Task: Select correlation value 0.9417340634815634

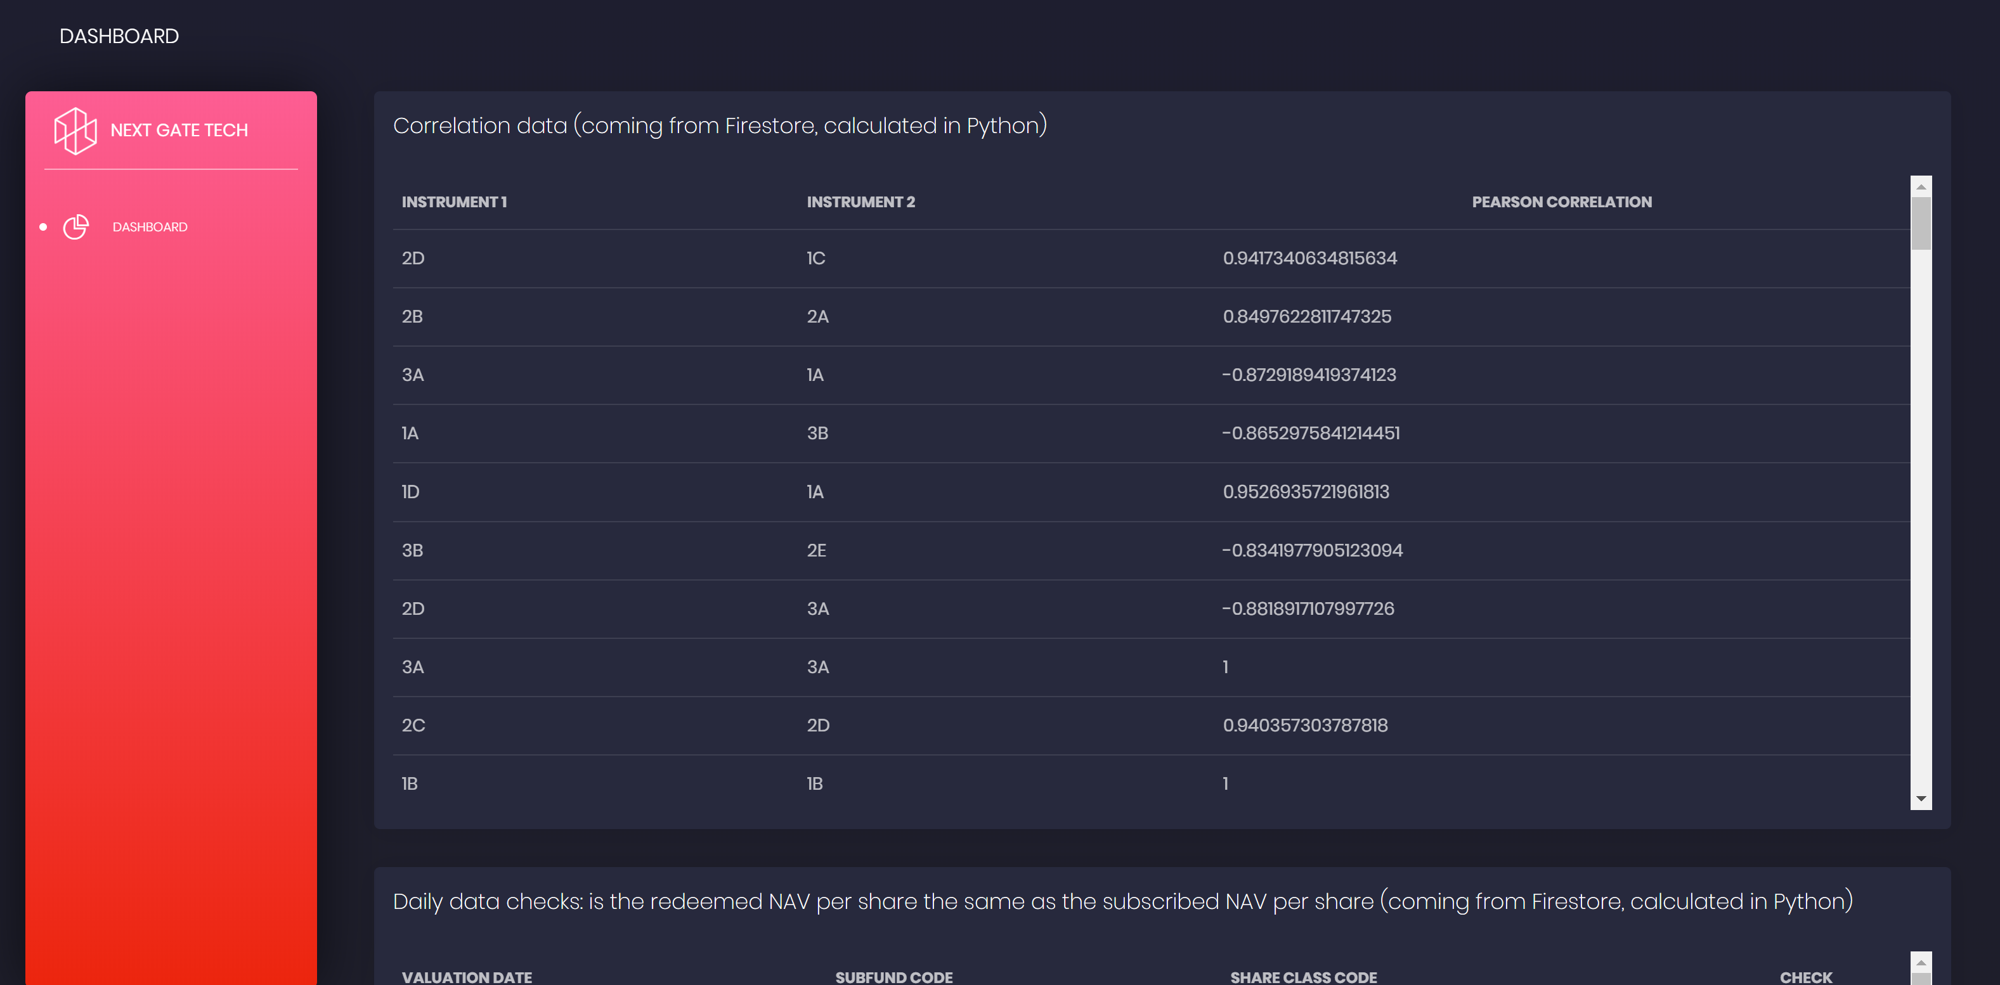Action: click(x=1309, y=259)
